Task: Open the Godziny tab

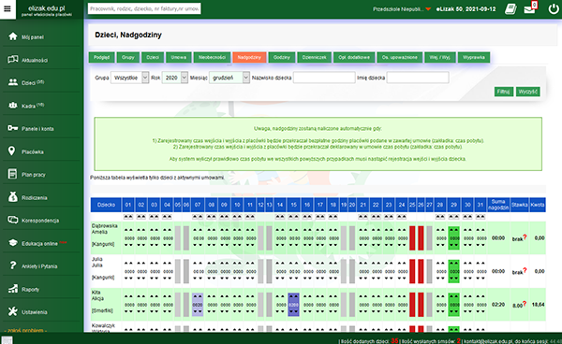Action: pyautogui.click(x=282, y=57)
